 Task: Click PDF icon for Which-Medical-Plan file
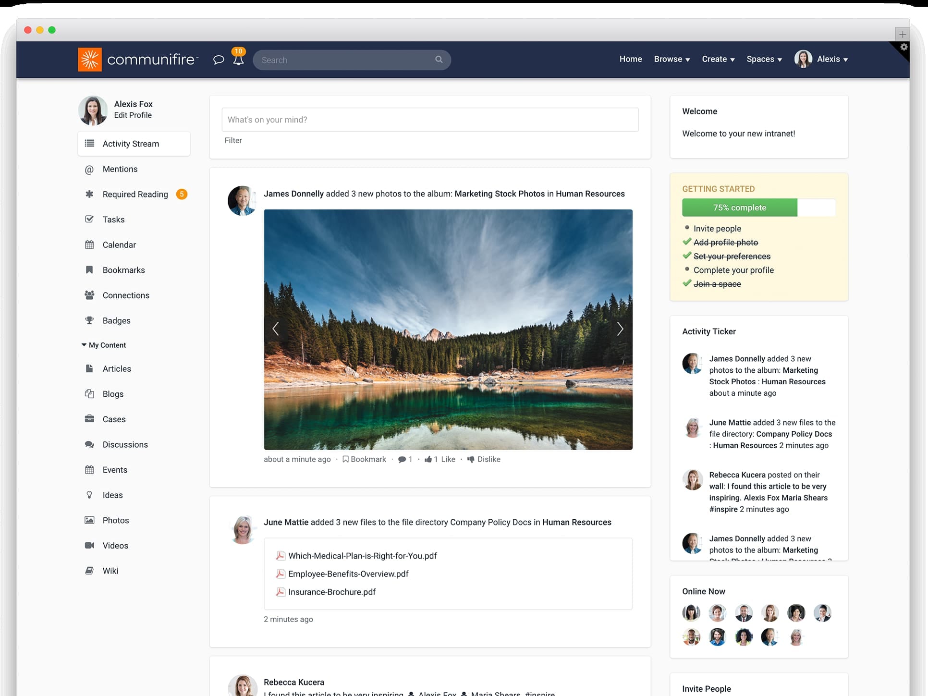281,556
